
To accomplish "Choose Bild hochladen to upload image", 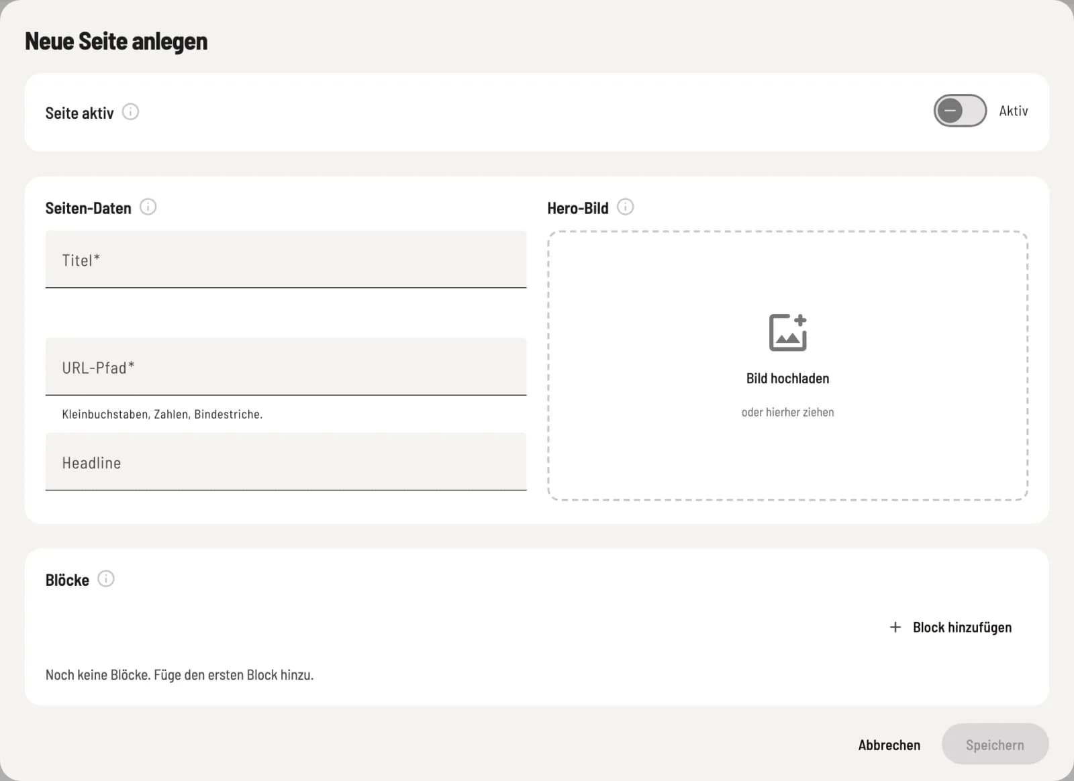I will click(787, 378).
